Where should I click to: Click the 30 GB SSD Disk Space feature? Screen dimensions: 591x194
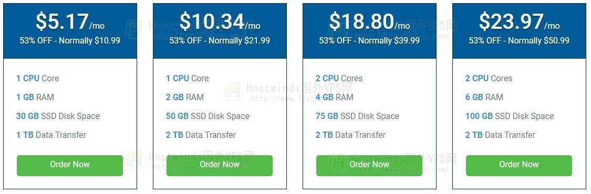point(58,116)
